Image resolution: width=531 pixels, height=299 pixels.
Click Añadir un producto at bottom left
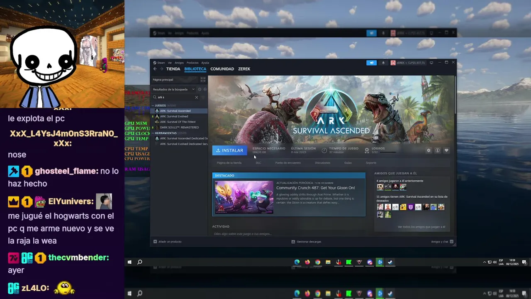[x=168, y=242]
